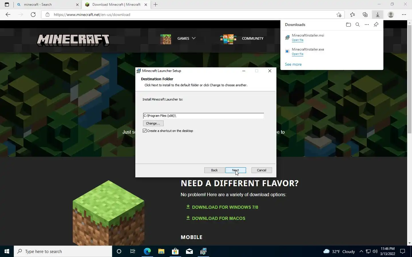Show hidden system tray icons
Image resolution: width=412 pixels, height=257 pixels.
[x=361, y=251]
